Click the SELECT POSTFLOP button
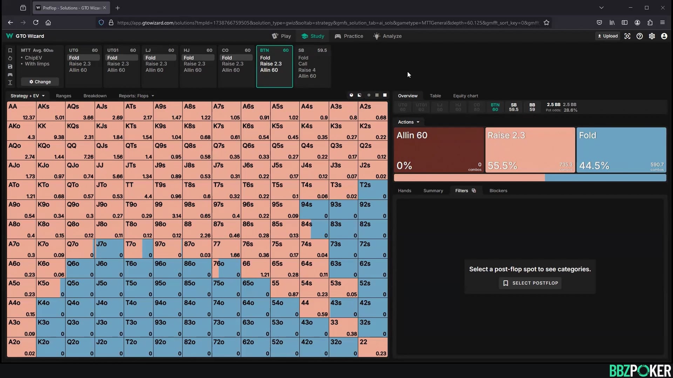This screenshot has height=378, width=673. [530, 283]
